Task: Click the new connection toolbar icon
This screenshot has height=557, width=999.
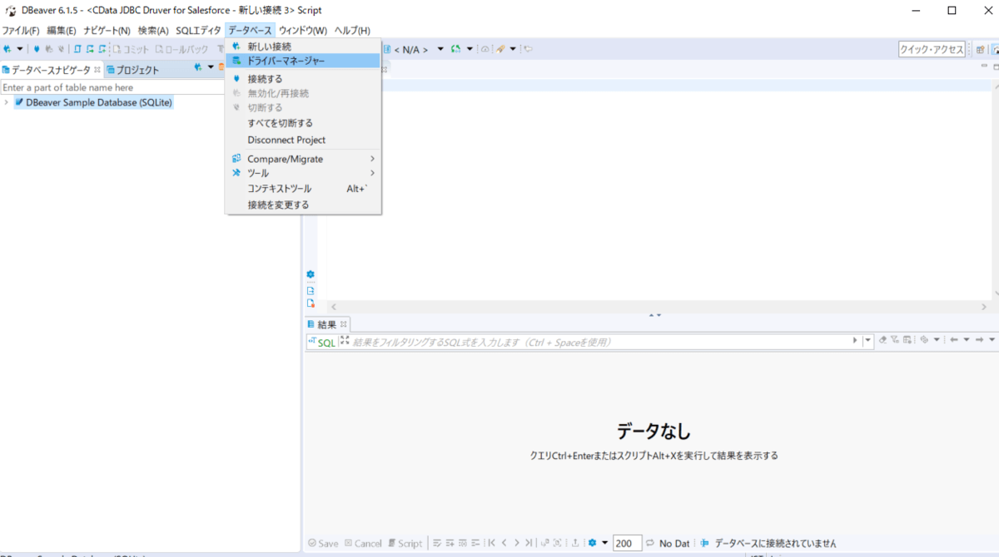Action: click(x=7, y=49)
